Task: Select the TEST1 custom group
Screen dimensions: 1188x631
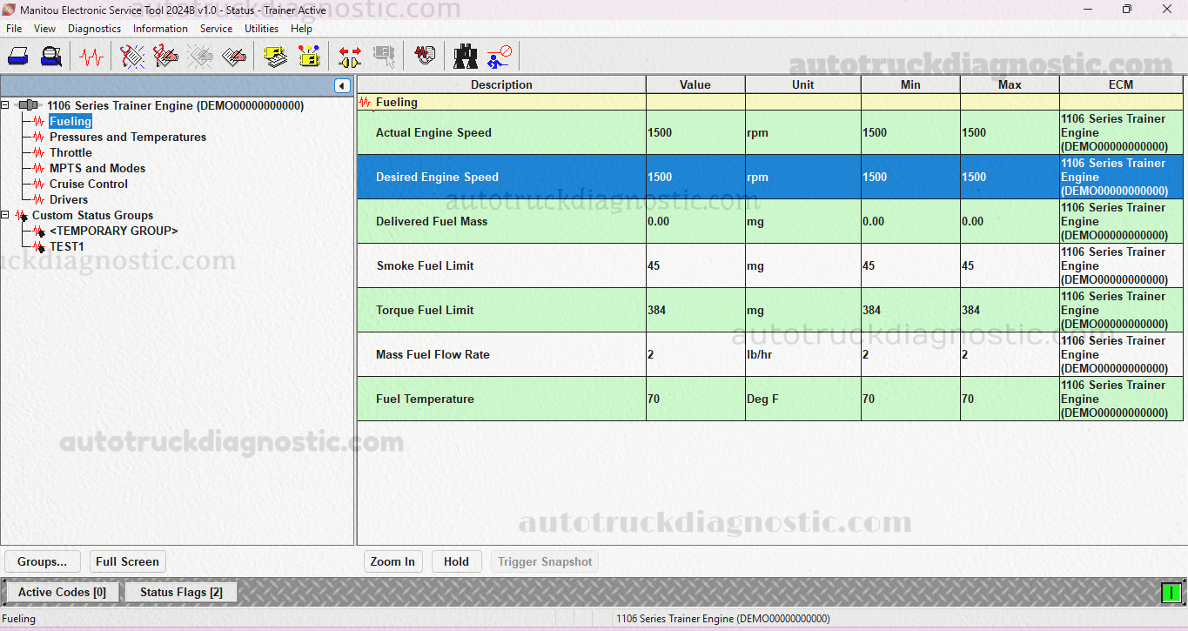Action: 67,246
